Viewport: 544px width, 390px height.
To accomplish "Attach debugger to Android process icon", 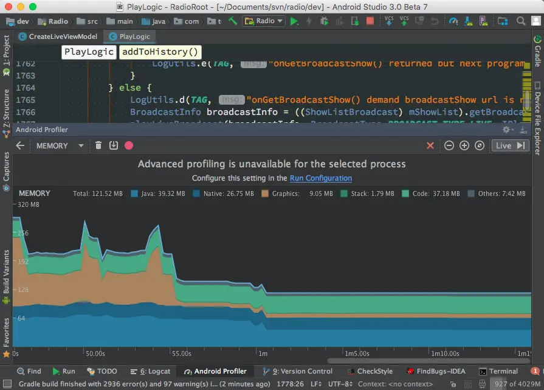I will (x=355, y=21).
